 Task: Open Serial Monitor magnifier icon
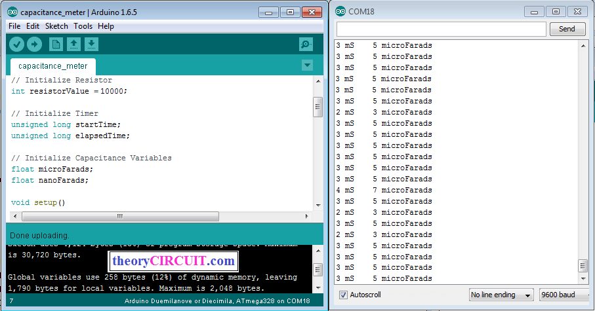click(x=306, y=45)
